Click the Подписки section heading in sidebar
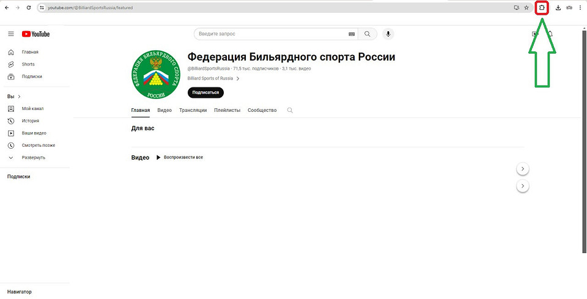This screenshot has height=299, width=587. point(19,177)
